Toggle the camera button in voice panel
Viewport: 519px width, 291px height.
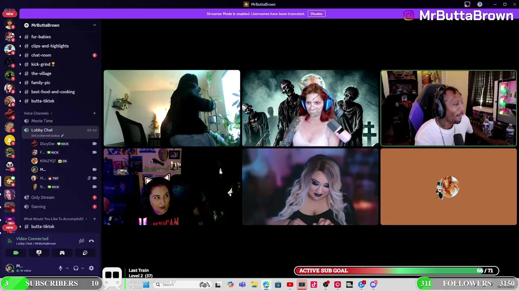16,253
